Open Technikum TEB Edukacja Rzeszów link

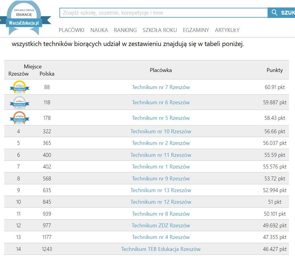(161, 249)
